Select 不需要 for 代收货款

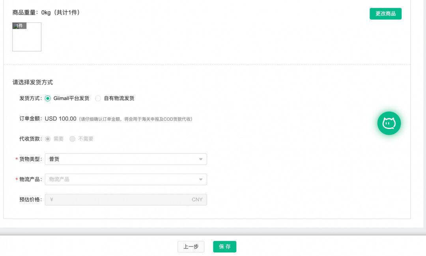tap(73, 139)
